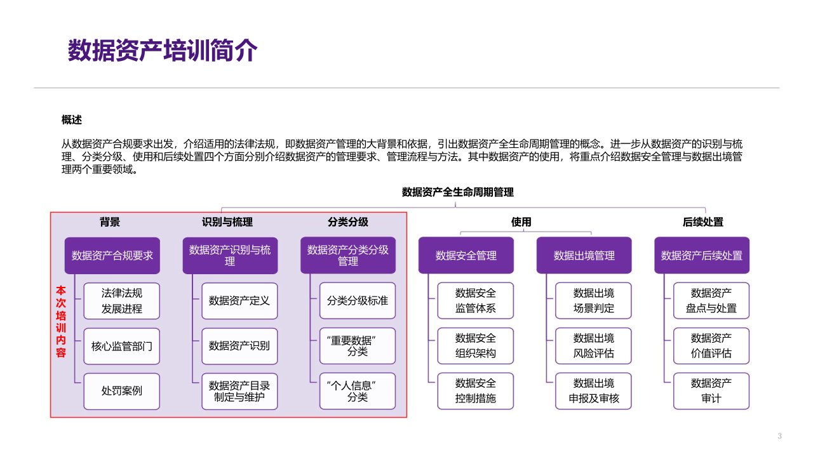Select the 数据资产定义 box
This screenshot has width=813, height=457.
click(239, 301)
